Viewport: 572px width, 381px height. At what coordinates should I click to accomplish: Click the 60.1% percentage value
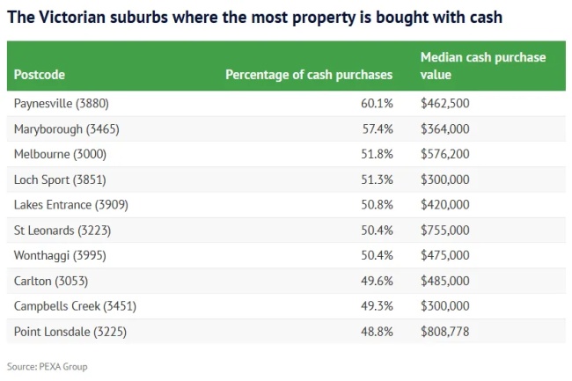[378, 103]
